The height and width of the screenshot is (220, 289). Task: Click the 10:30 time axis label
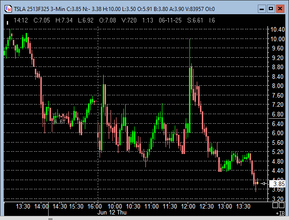133,206
